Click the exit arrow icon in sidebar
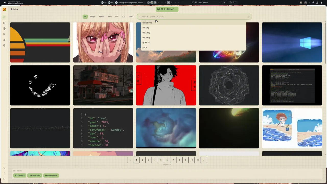 (4, 179)
